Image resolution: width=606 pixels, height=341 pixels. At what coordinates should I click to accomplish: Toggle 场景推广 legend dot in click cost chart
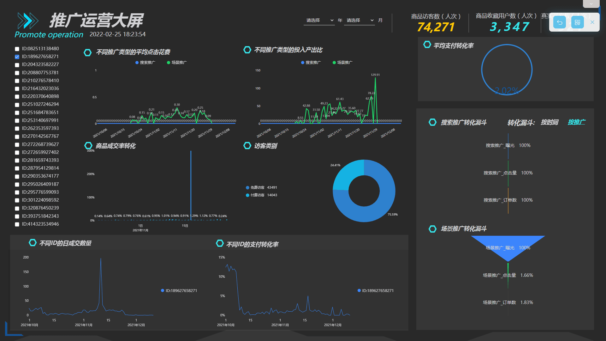coord(169,63)
